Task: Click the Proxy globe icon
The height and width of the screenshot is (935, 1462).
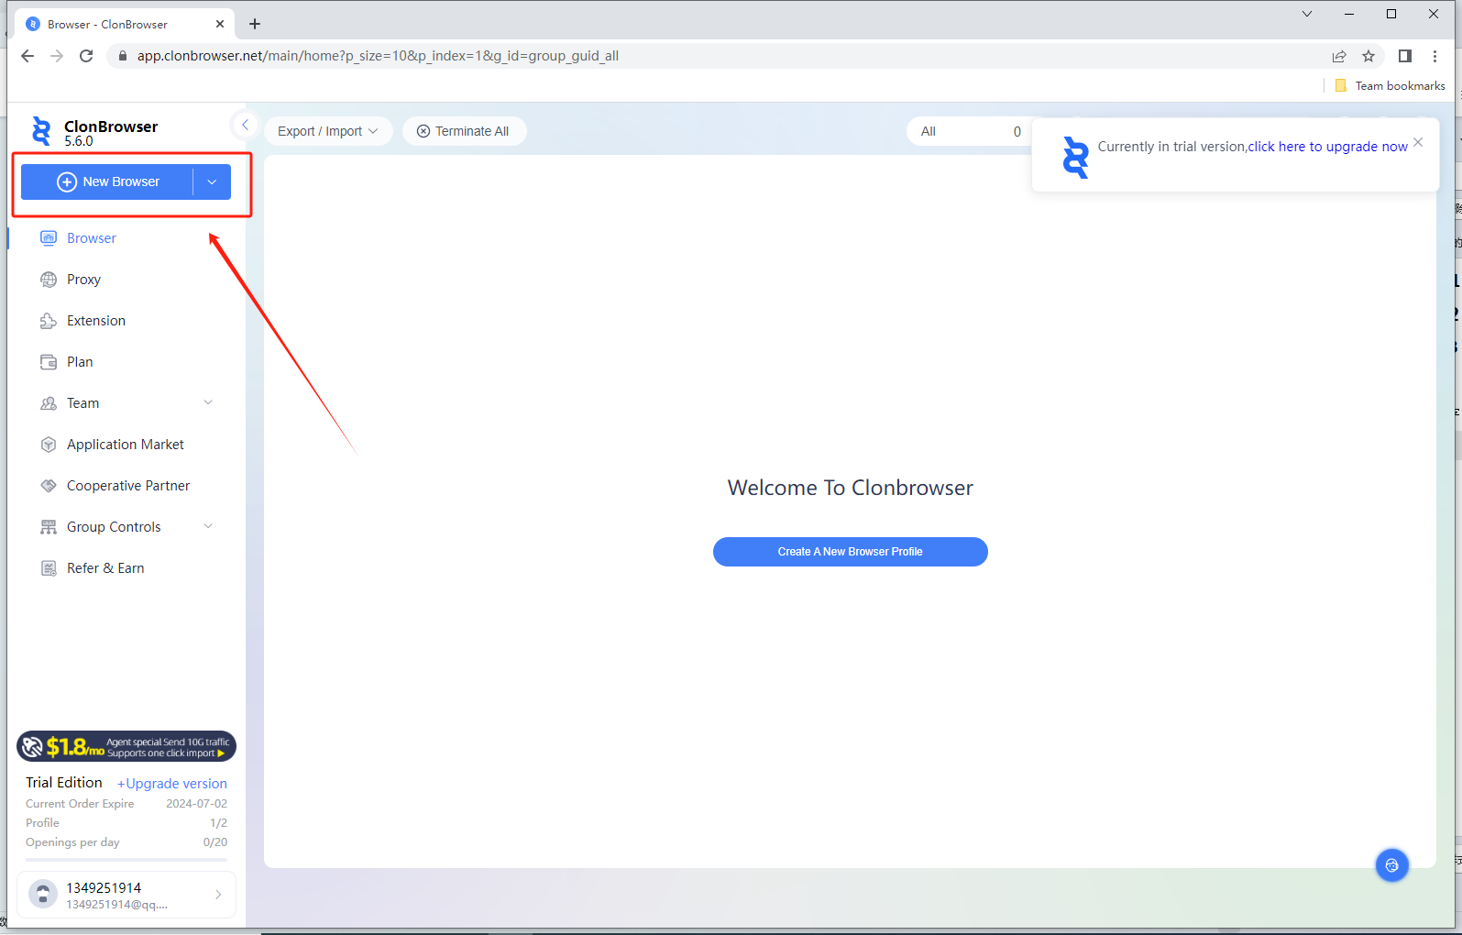Action: click(x=49, y=280)
